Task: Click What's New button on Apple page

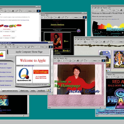Action: pyautogui.click(x=24, y=91)
